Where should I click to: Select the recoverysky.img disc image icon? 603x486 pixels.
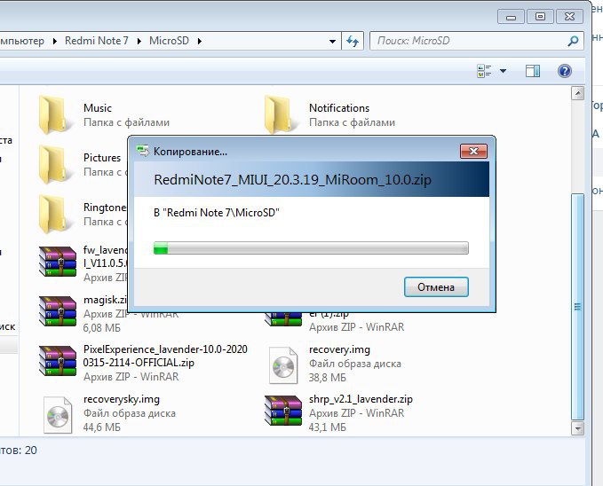[58, 415]
